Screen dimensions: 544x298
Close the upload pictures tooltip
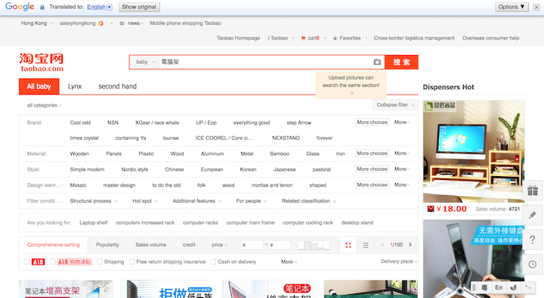click(352, 93)
